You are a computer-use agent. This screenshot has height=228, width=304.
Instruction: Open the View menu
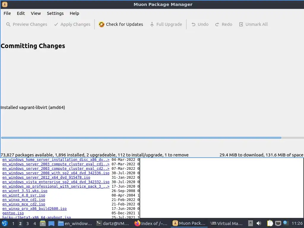[x=36, y=13]
